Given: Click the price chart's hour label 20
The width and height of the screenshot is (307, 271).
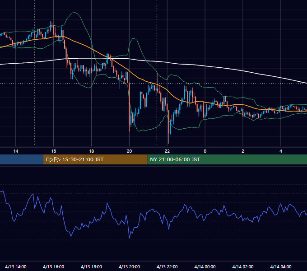Looking at the screenshot, I should pos(129,151).
